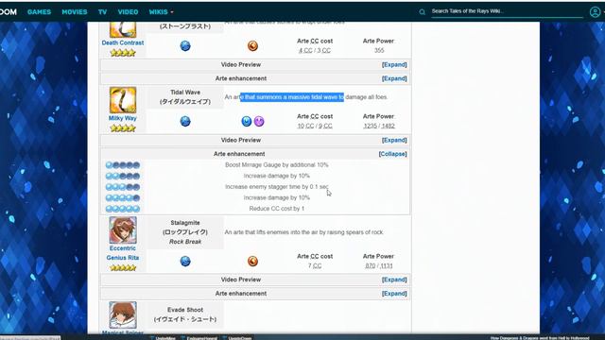The height and width of the screenshot is (340, 605).
Task: Expand Arte enhancement under Stalagmite
Action: tap(394, 294)
